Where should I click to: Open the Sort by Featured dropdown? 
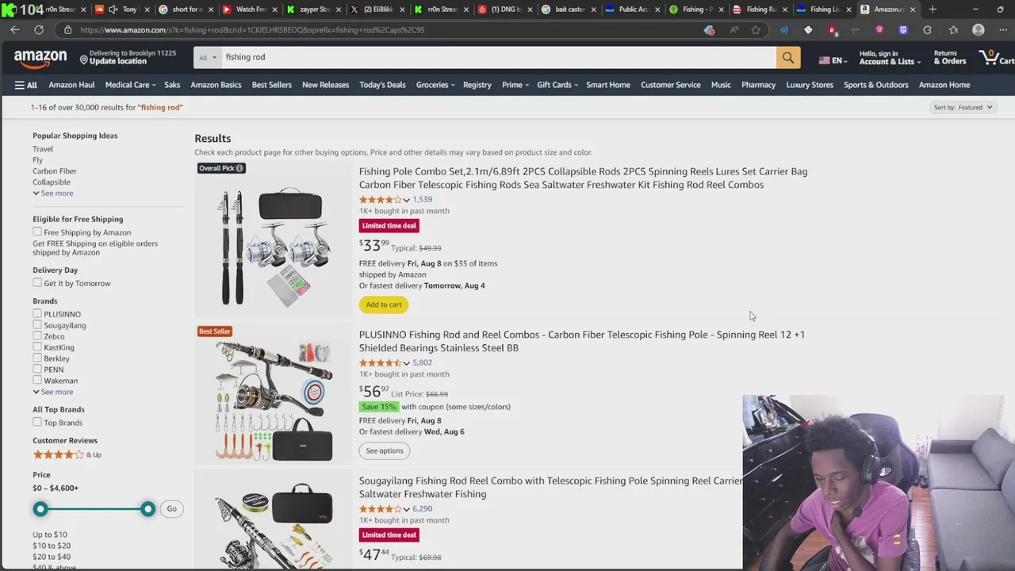click(x=963, y=107)
